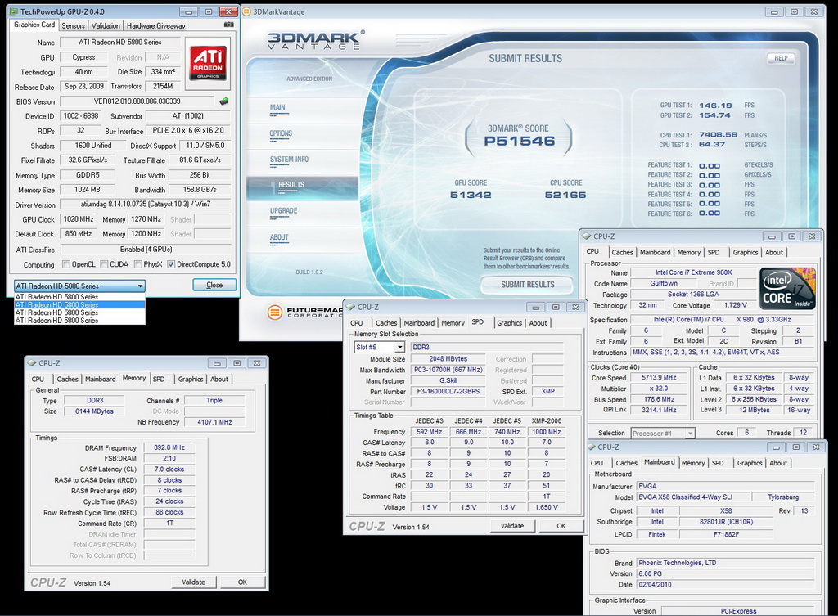The height and width of the screenshot is (616, 838).
Task: Click the HELP button in 3DMark Vantage
Action: pyautogui.click(x=781, y=58)
